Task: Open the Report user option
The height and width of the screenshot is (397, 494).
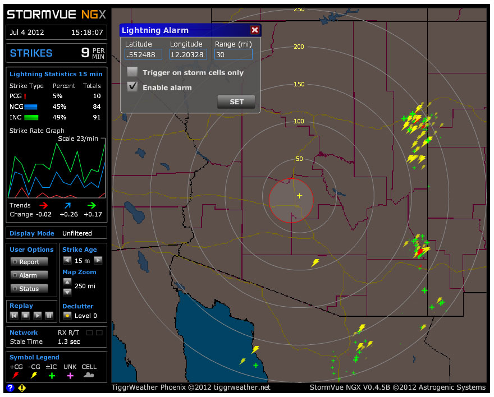Action: coord(29,262)
